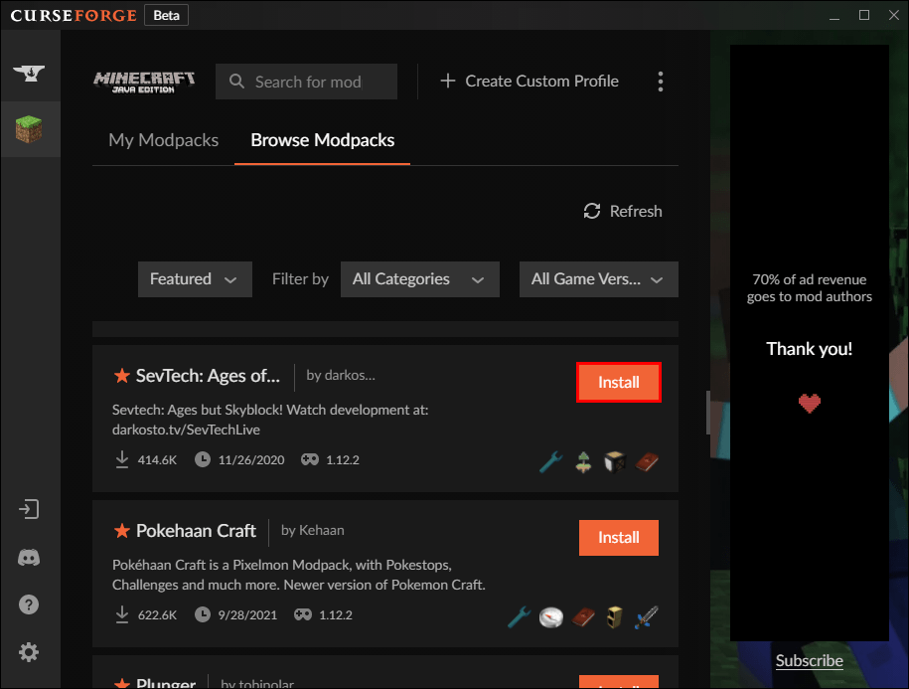Open the CurseForge anvil home icon

(29, 73)
